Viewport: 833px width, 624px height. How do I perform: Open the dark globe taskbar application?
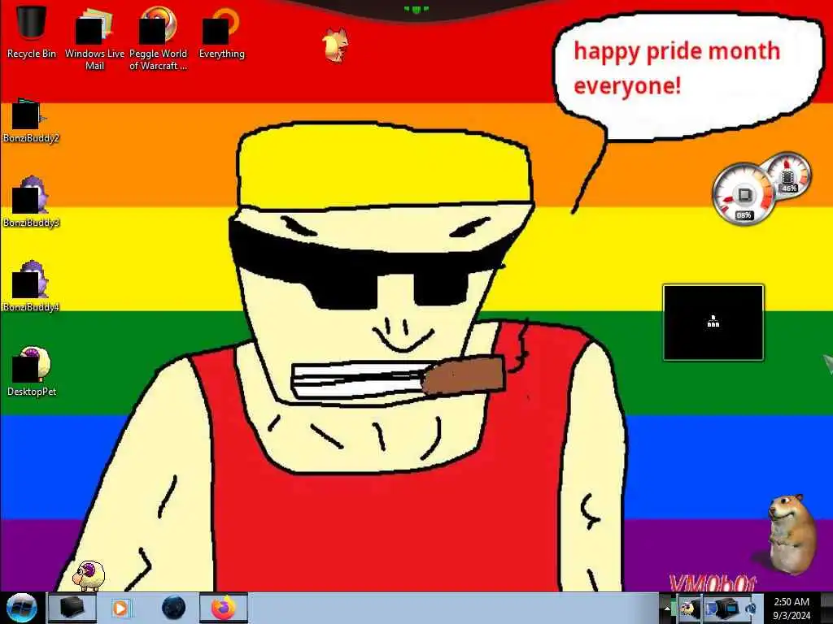click(x=174, y=608)
